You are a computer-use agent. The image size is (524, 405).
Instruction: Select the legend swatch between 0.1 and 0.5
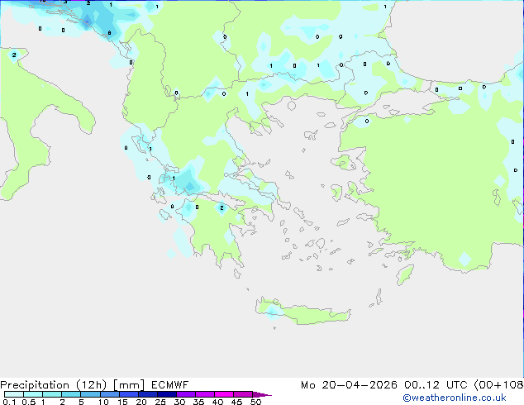[x=14, y=394]
